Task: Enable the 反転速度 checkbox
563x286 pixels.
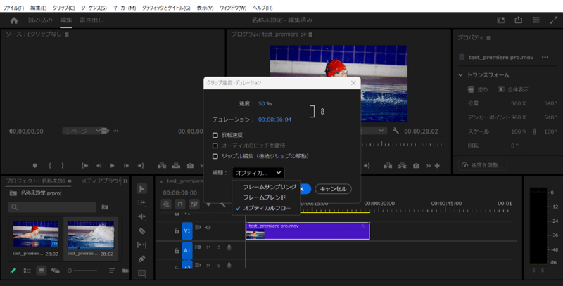Action: [215, 135]
